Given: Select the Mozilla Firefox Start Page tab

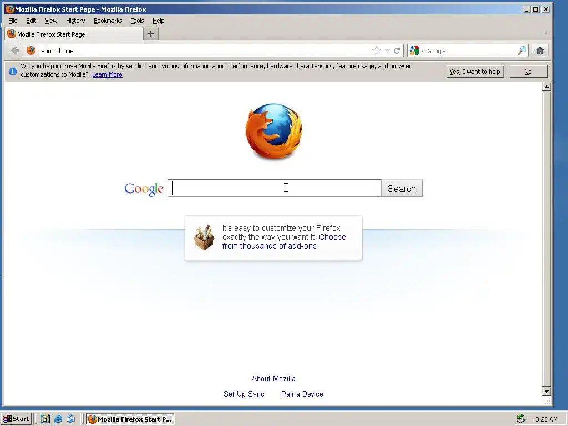Looking at the screenshot, I should pos(74,34).
